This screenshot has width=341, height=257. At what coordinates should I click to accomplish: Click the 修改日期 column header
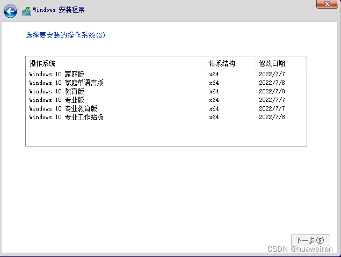[281, 63]
